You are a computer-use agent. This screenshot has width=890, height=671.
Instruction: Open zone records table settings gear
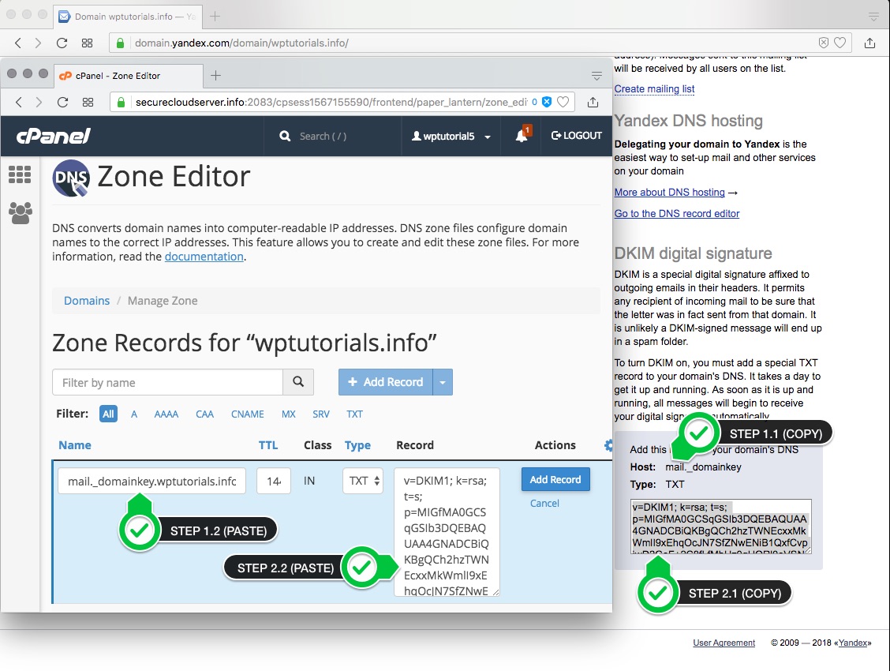(608, 445)
